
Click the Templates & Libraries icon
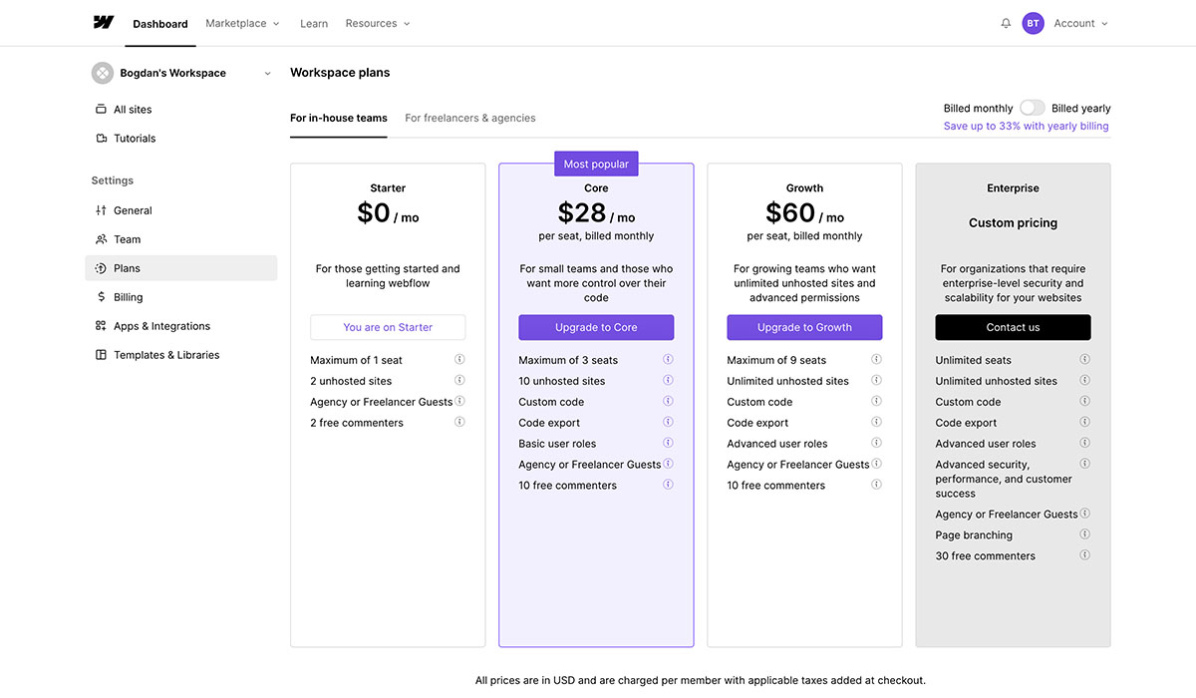point(101,354)
